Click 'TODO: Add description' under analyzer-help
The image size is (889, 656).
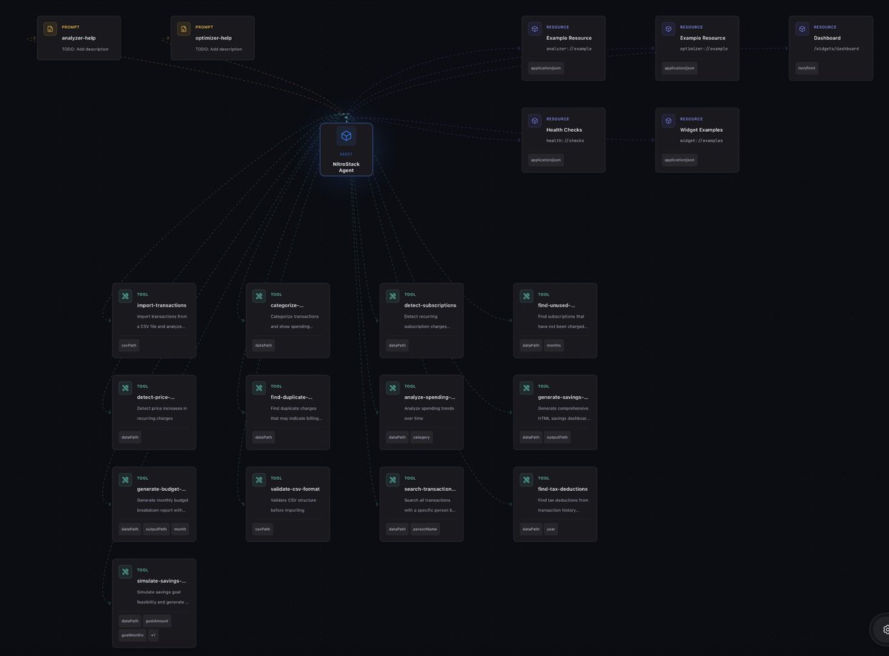click(85, 49)
